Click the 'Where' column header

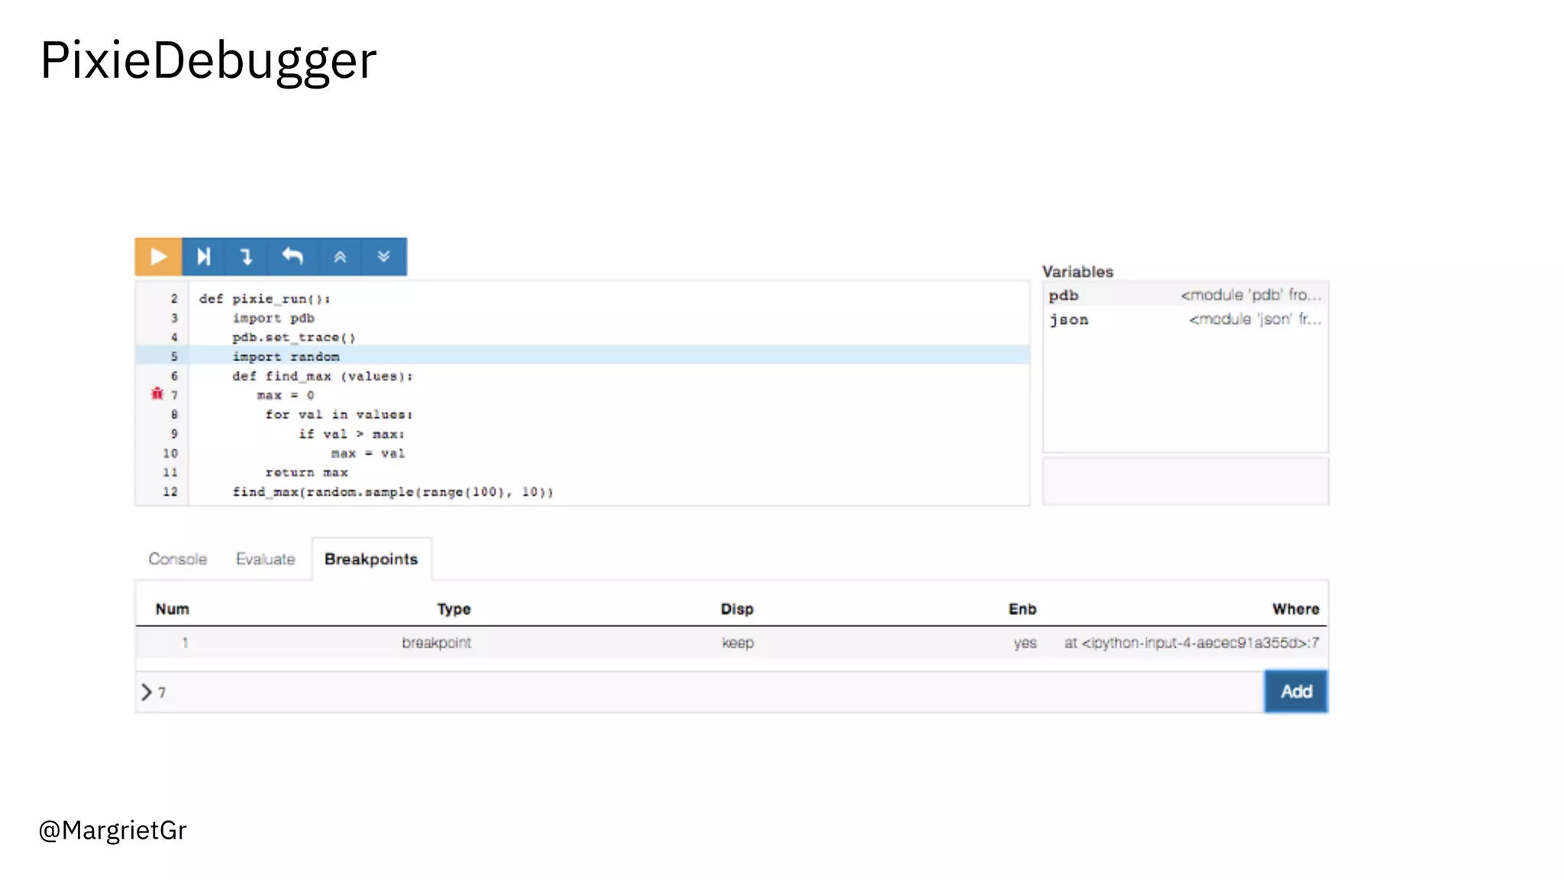pyautogui.click(x=1295, y=609)
